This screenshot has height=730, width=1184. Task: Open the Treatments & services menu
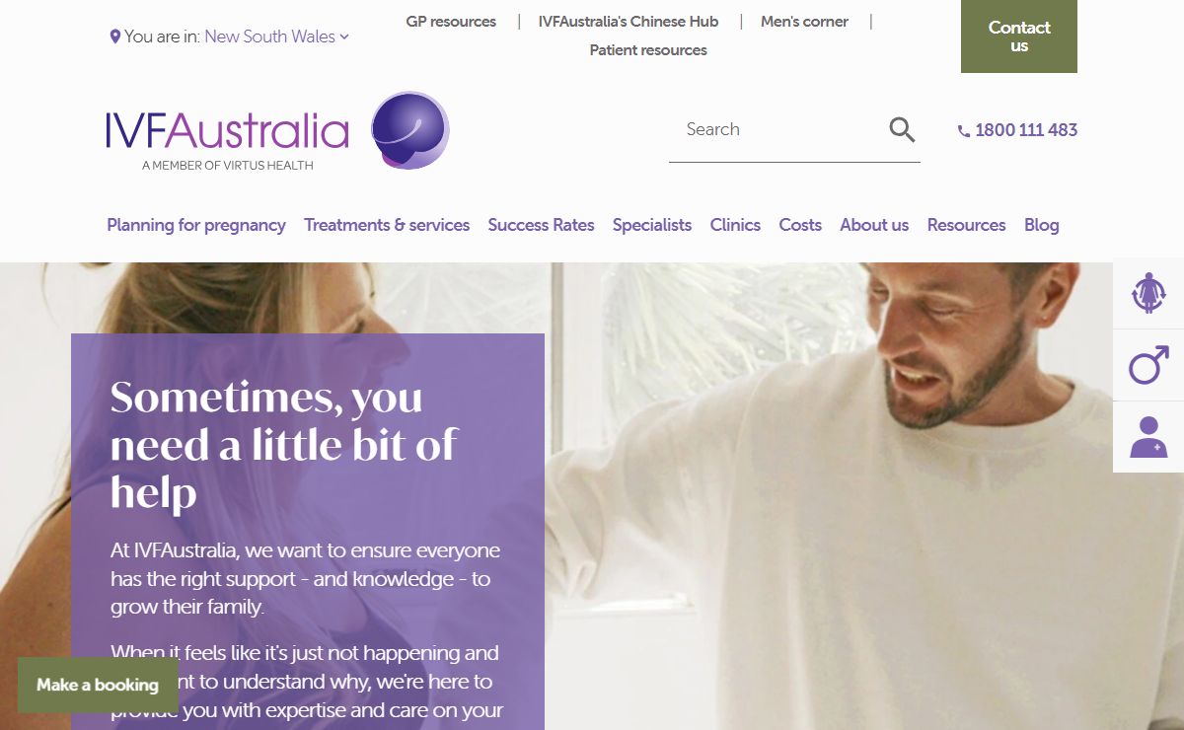(387, 225)
